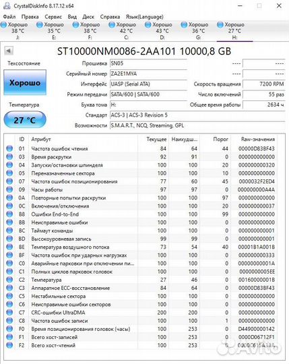Open the CrystalDiskInfo app icon menu in the title bar
The image size is (289, 364).
7,6
